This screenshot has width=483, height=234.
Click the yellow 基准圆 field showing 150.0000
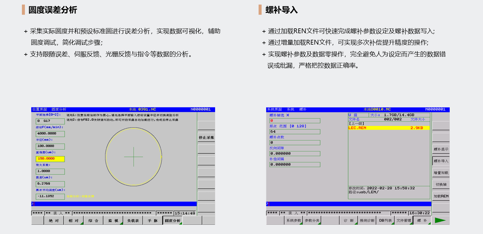50,159
